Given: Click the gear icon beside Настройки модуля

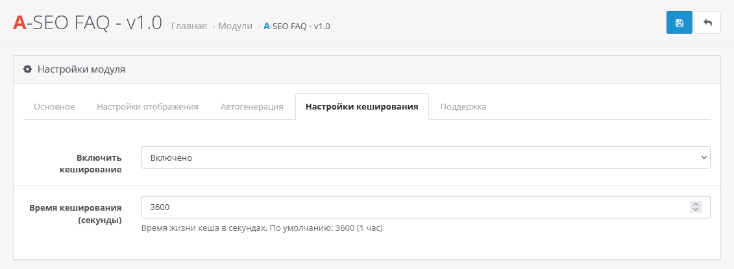Looking at the screenshot, I should tap(27, 69).
